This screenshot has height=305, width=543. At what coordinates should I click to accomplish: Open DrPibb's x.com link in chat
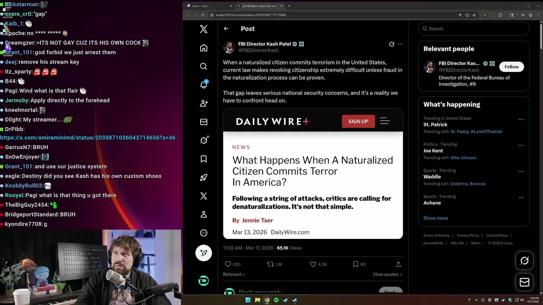pyautogui.click(x=88, y=138)
